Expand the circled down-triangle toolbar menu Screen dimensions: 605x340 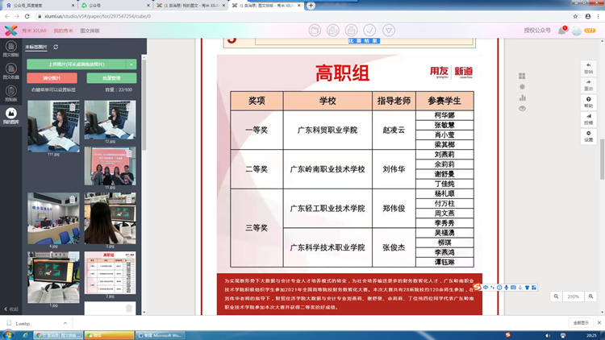389,30
